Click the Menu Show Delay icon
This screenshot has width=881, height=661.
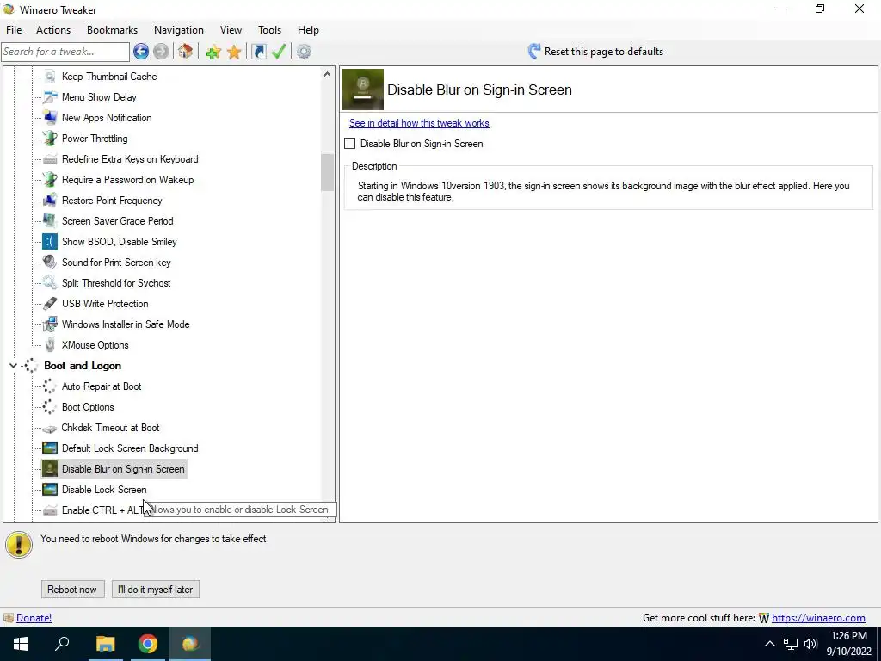click(49, 97)
